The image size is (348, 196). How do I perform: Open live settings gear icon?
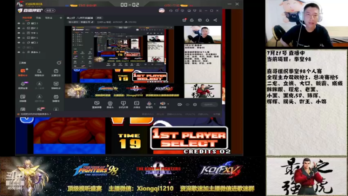pos(195,105)
